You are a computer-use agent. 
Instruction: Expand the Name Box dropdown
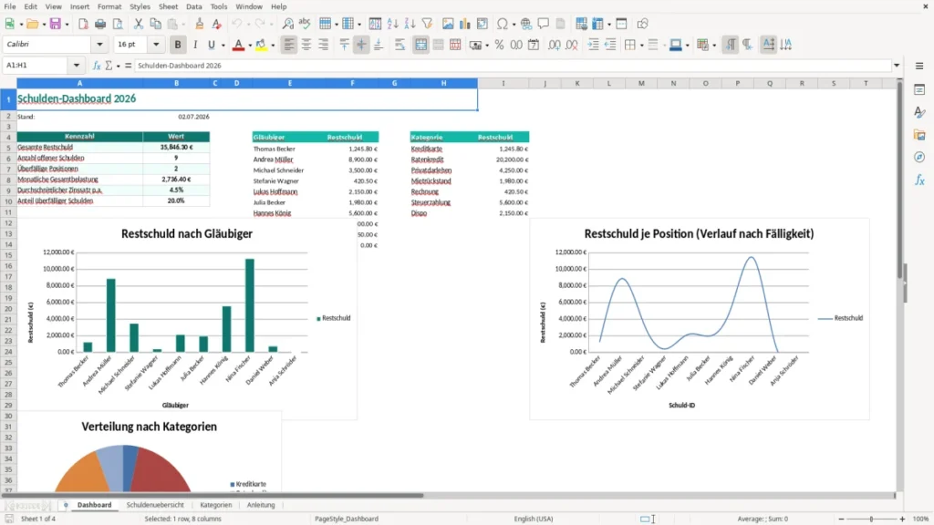pyautogui.click(x=77, y=66)
